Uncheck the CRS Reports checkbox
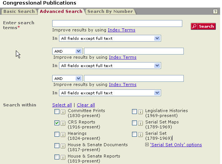222x164 pixels. [57, 123]
